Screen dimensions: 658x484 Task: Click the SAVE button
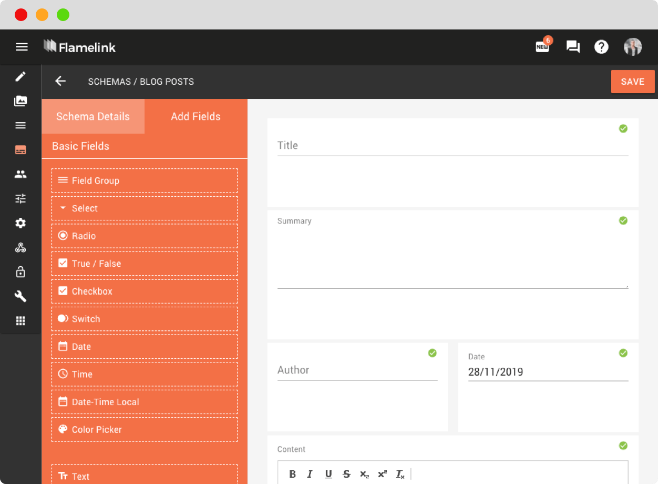[633, 82]
